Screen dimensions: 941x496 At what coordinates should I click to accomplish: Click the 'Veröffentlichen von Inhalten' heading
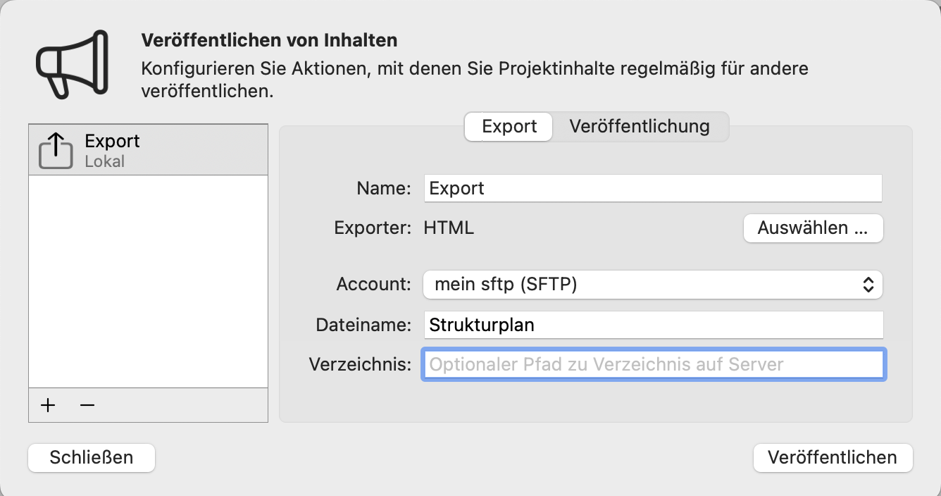coord(269,39)
